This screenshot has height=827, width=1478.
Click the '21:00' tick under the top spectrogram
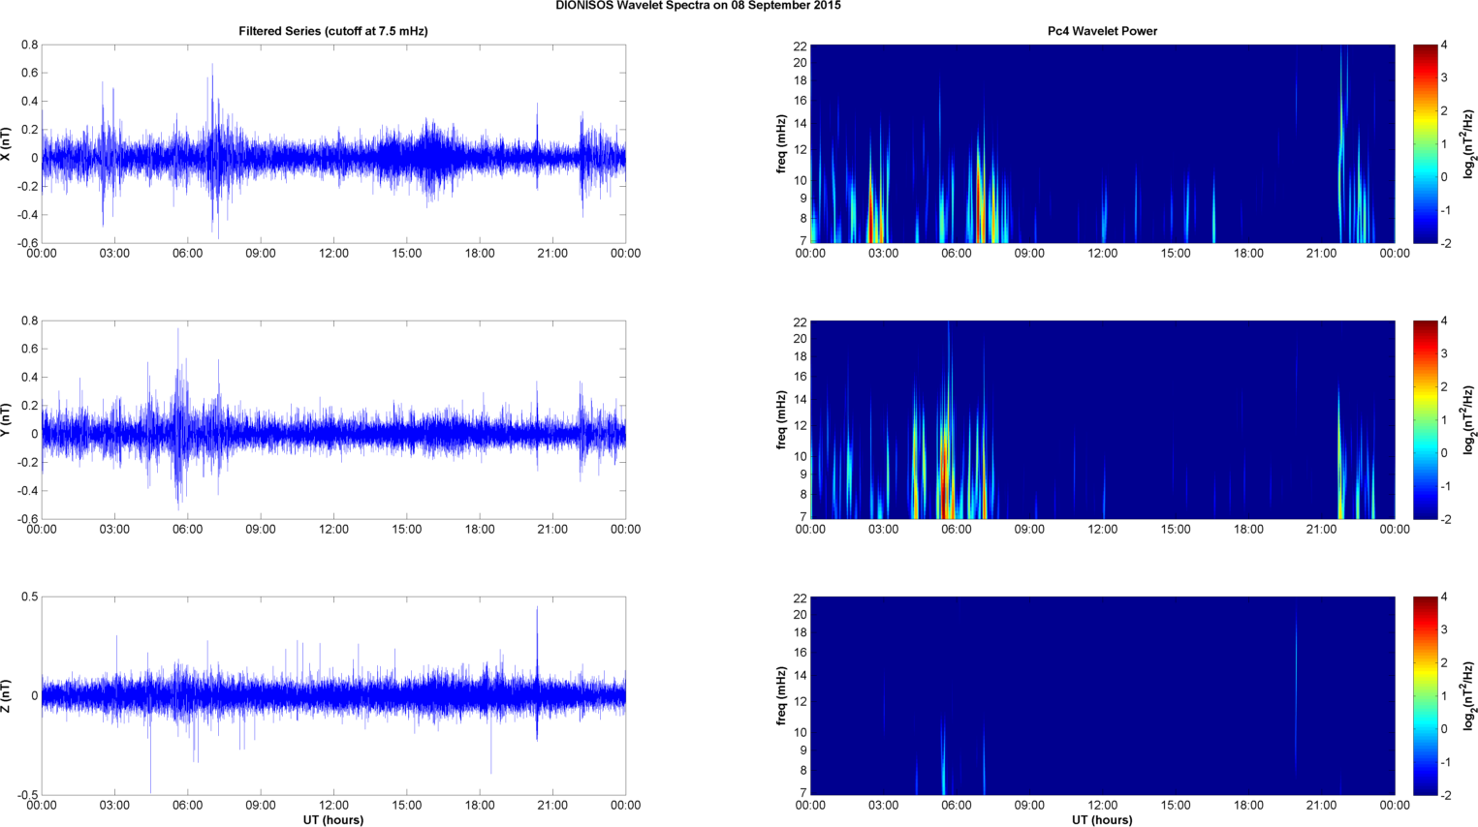[x=1321, y=254]
